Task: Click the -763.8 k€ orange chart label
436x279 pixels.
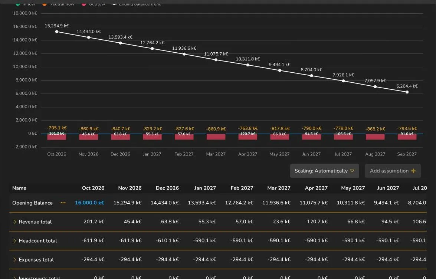Action: coord(248,128)
